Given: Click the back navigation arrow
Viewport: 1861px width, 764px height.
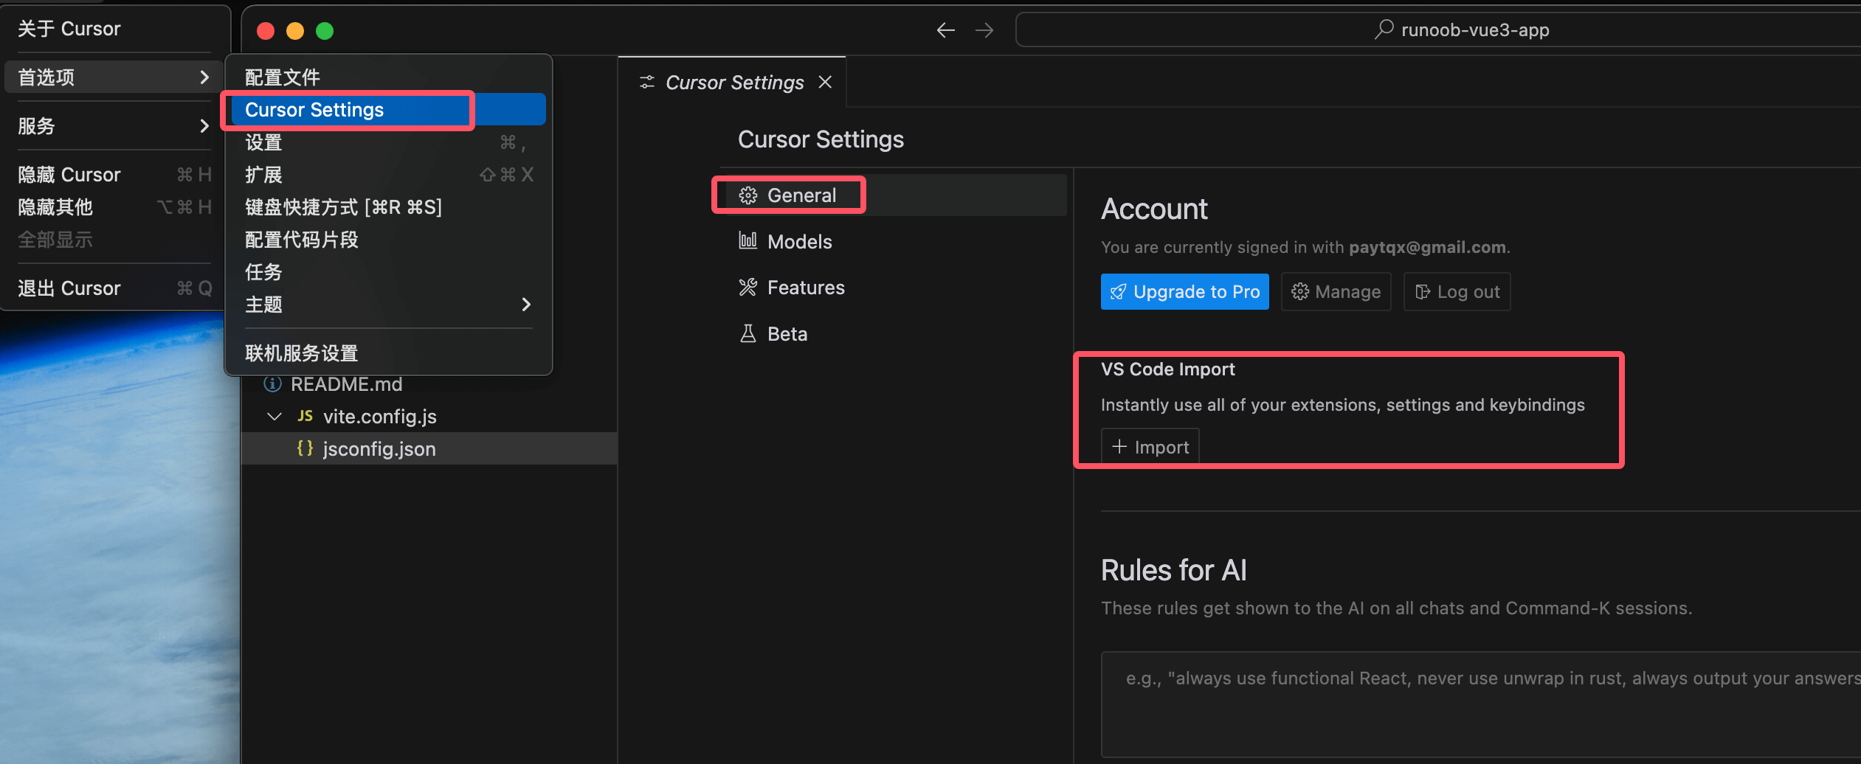Looking at the screenshot, I should tap(945, 30).
